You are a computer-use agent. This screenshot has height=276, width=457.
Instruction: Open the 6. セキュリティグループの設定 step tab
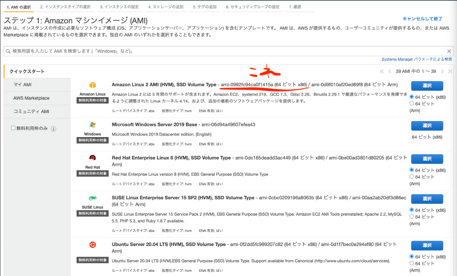coord(252,7)
